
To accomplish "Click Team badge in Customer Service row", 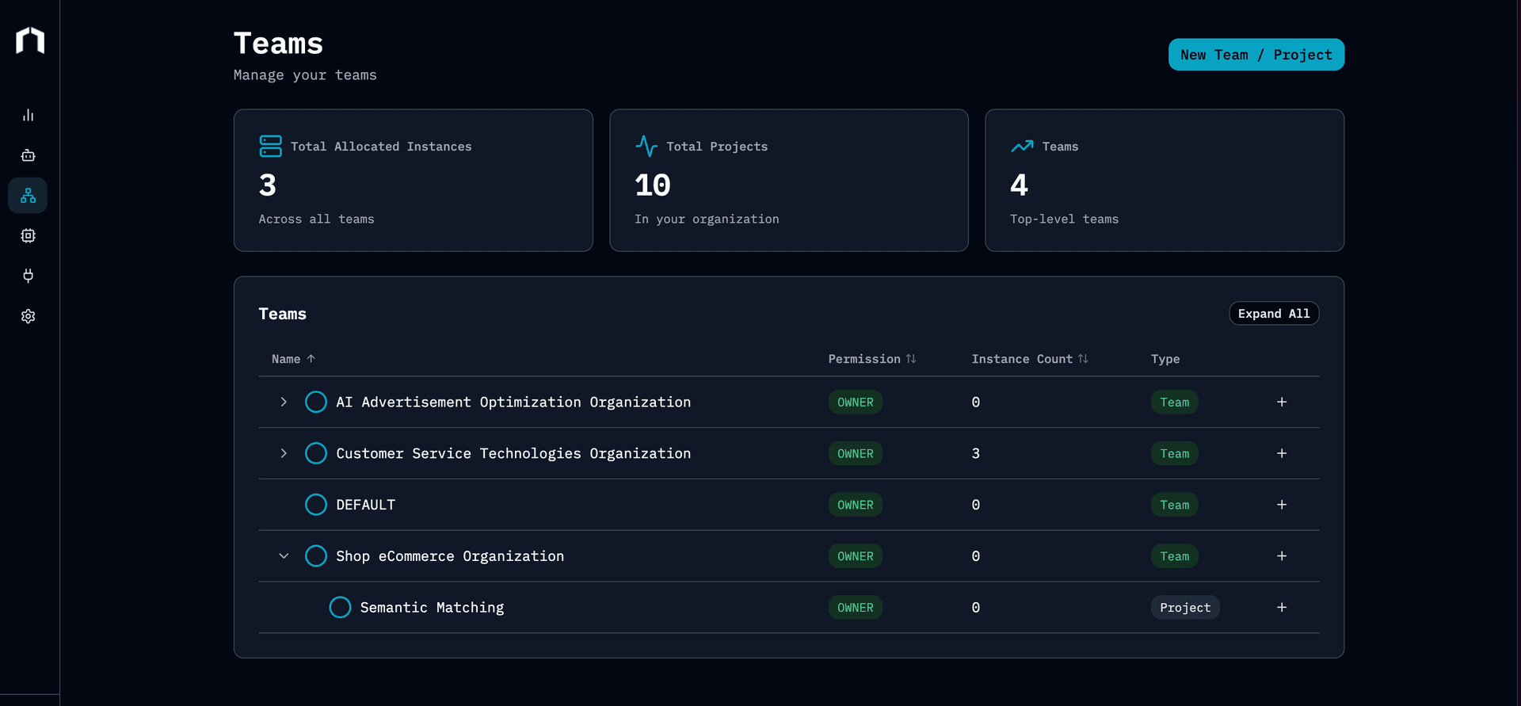I will [1175, 453].
